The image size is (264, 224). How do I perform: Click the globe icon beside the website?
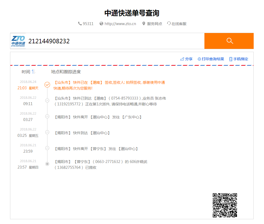coord(101,24)
